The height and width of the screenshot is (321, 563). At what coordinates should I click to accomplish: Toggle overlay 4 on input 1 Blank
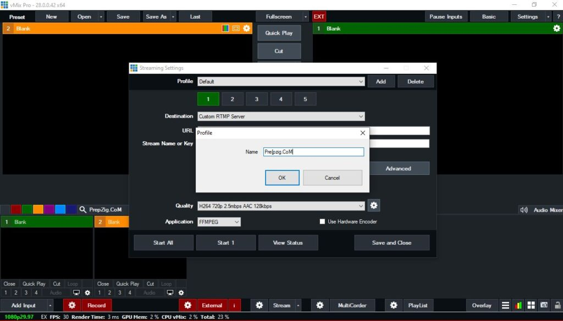tap(36, 292)
